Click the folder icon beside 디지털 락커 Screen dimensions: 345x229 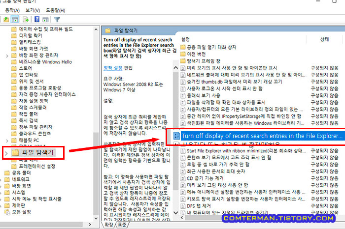pyautogui.click(x=14, y=35)
